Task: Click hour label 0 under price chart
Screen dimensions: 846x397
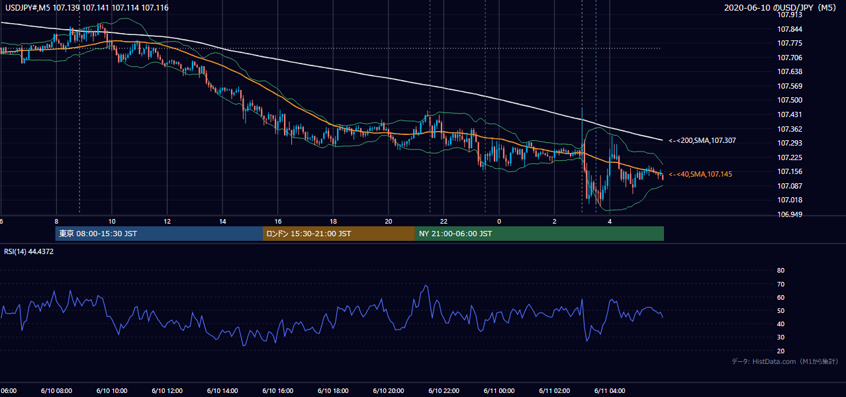Action: pyautogui.click(x=499, y=221)
